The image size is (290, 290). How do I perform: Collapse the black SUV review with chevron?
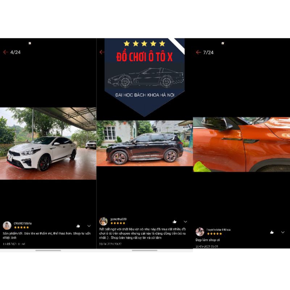(185, 221)
